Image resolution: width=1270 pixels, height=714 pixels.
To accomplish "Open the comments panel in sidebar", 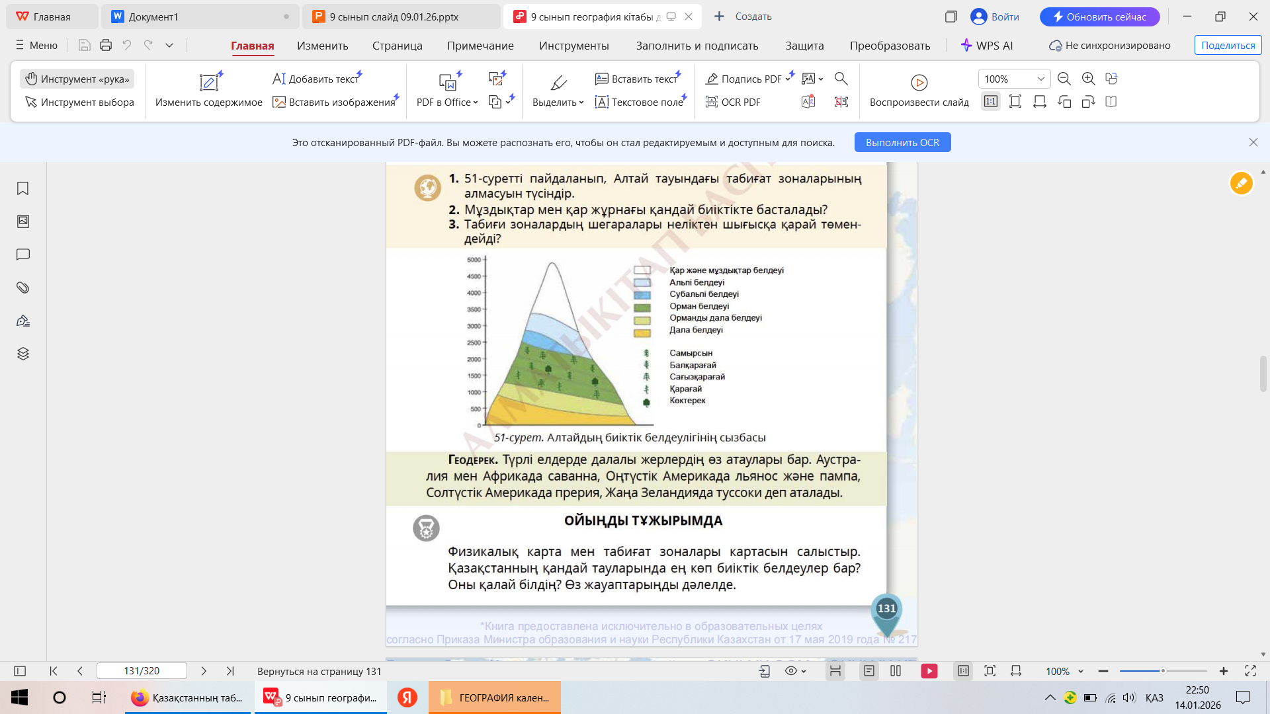I will coord(22,255).
